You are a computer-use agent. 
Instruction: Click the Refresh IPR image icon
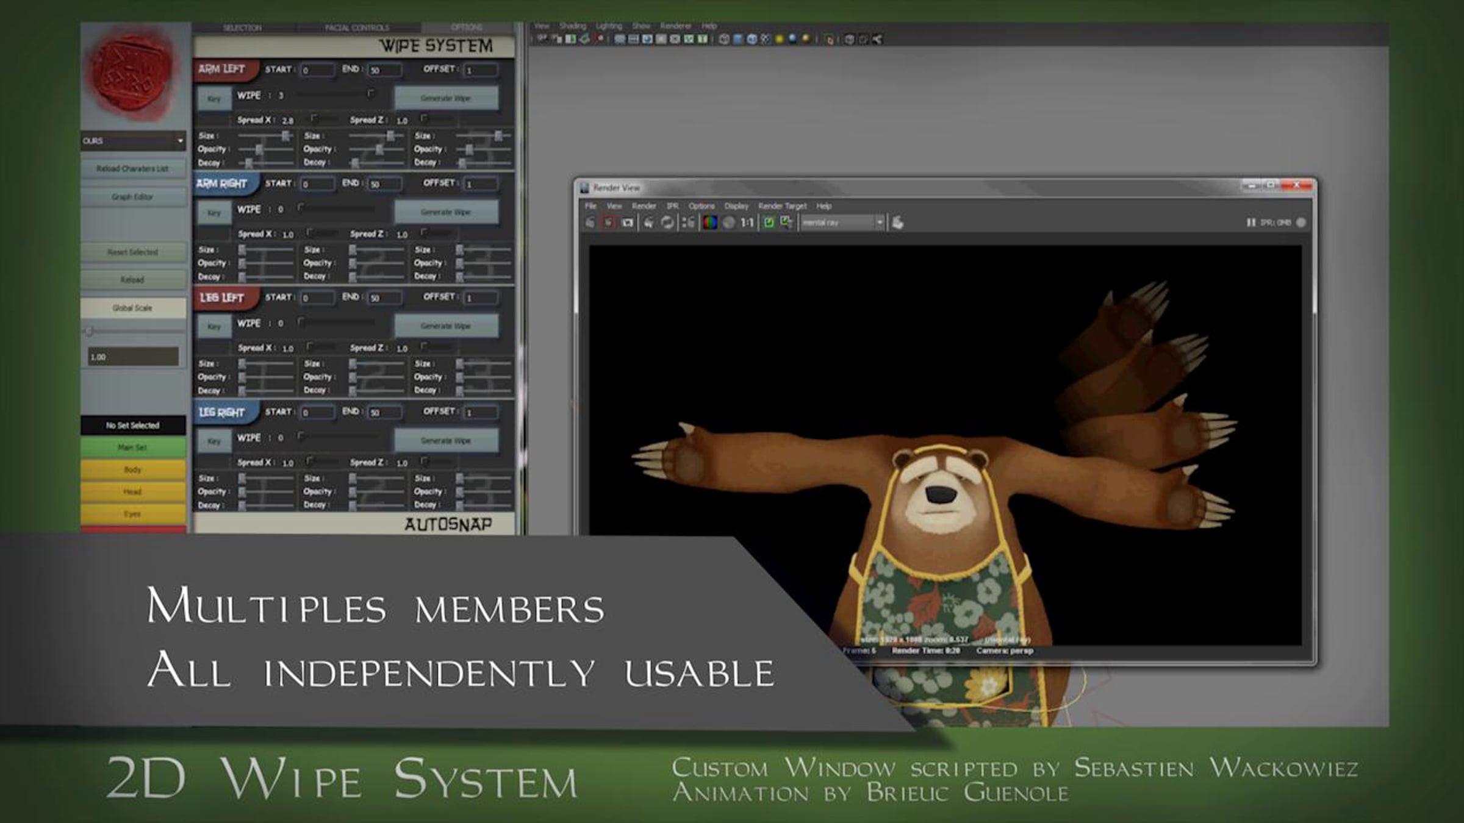[667, 223]
